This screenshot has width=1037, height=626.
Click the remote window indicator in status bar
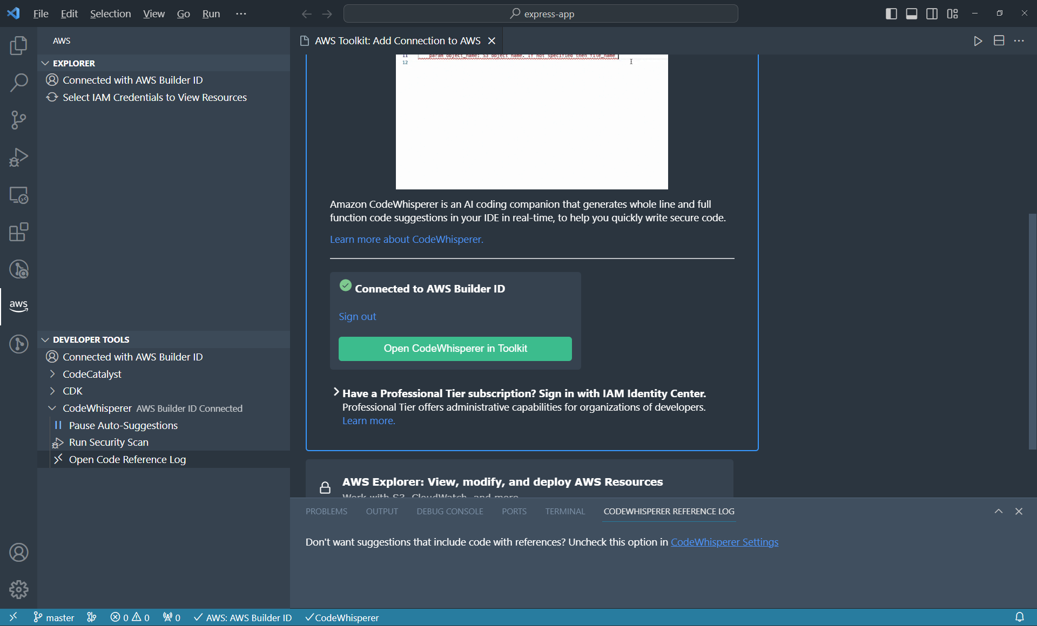[x=13, y=617]
